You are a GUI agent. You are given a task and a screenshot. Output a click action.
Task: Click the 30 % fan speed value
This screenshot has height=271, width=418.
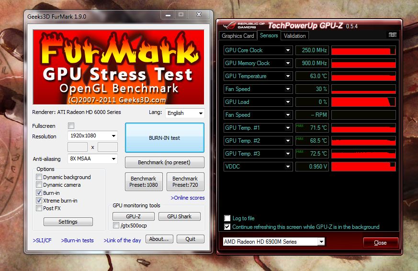click(312, 89)
